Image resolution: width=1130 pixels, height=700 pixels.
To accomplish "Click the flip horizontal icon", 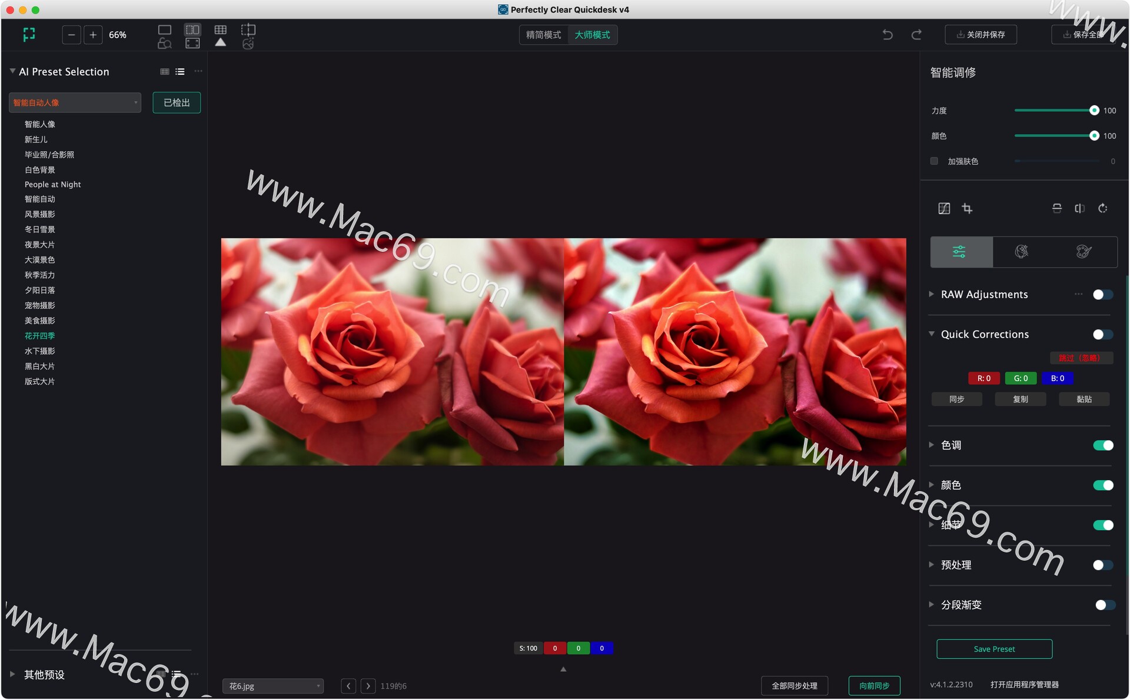I will [x=1079, y=208].
